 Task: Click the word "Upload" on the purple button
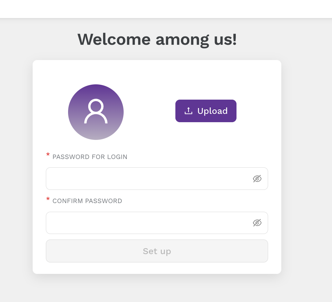[x=213, y=111]
